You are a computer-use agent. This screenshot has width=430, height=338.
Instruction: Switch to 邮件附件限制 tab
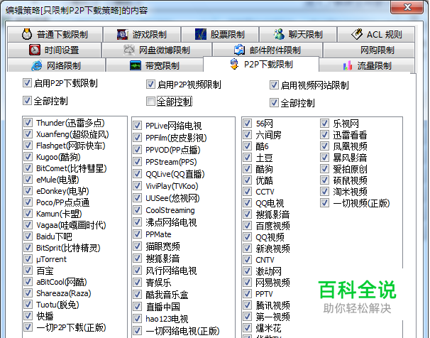[x=268, y=50]
